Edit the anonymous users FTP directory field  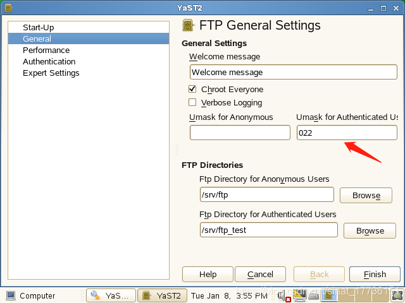coord(267,195)
